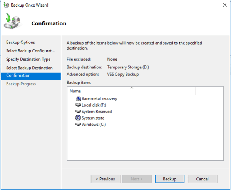The image size is (231, 190).
Task: Select Bare metal recovery list item text
Action: tap(99, 98)
